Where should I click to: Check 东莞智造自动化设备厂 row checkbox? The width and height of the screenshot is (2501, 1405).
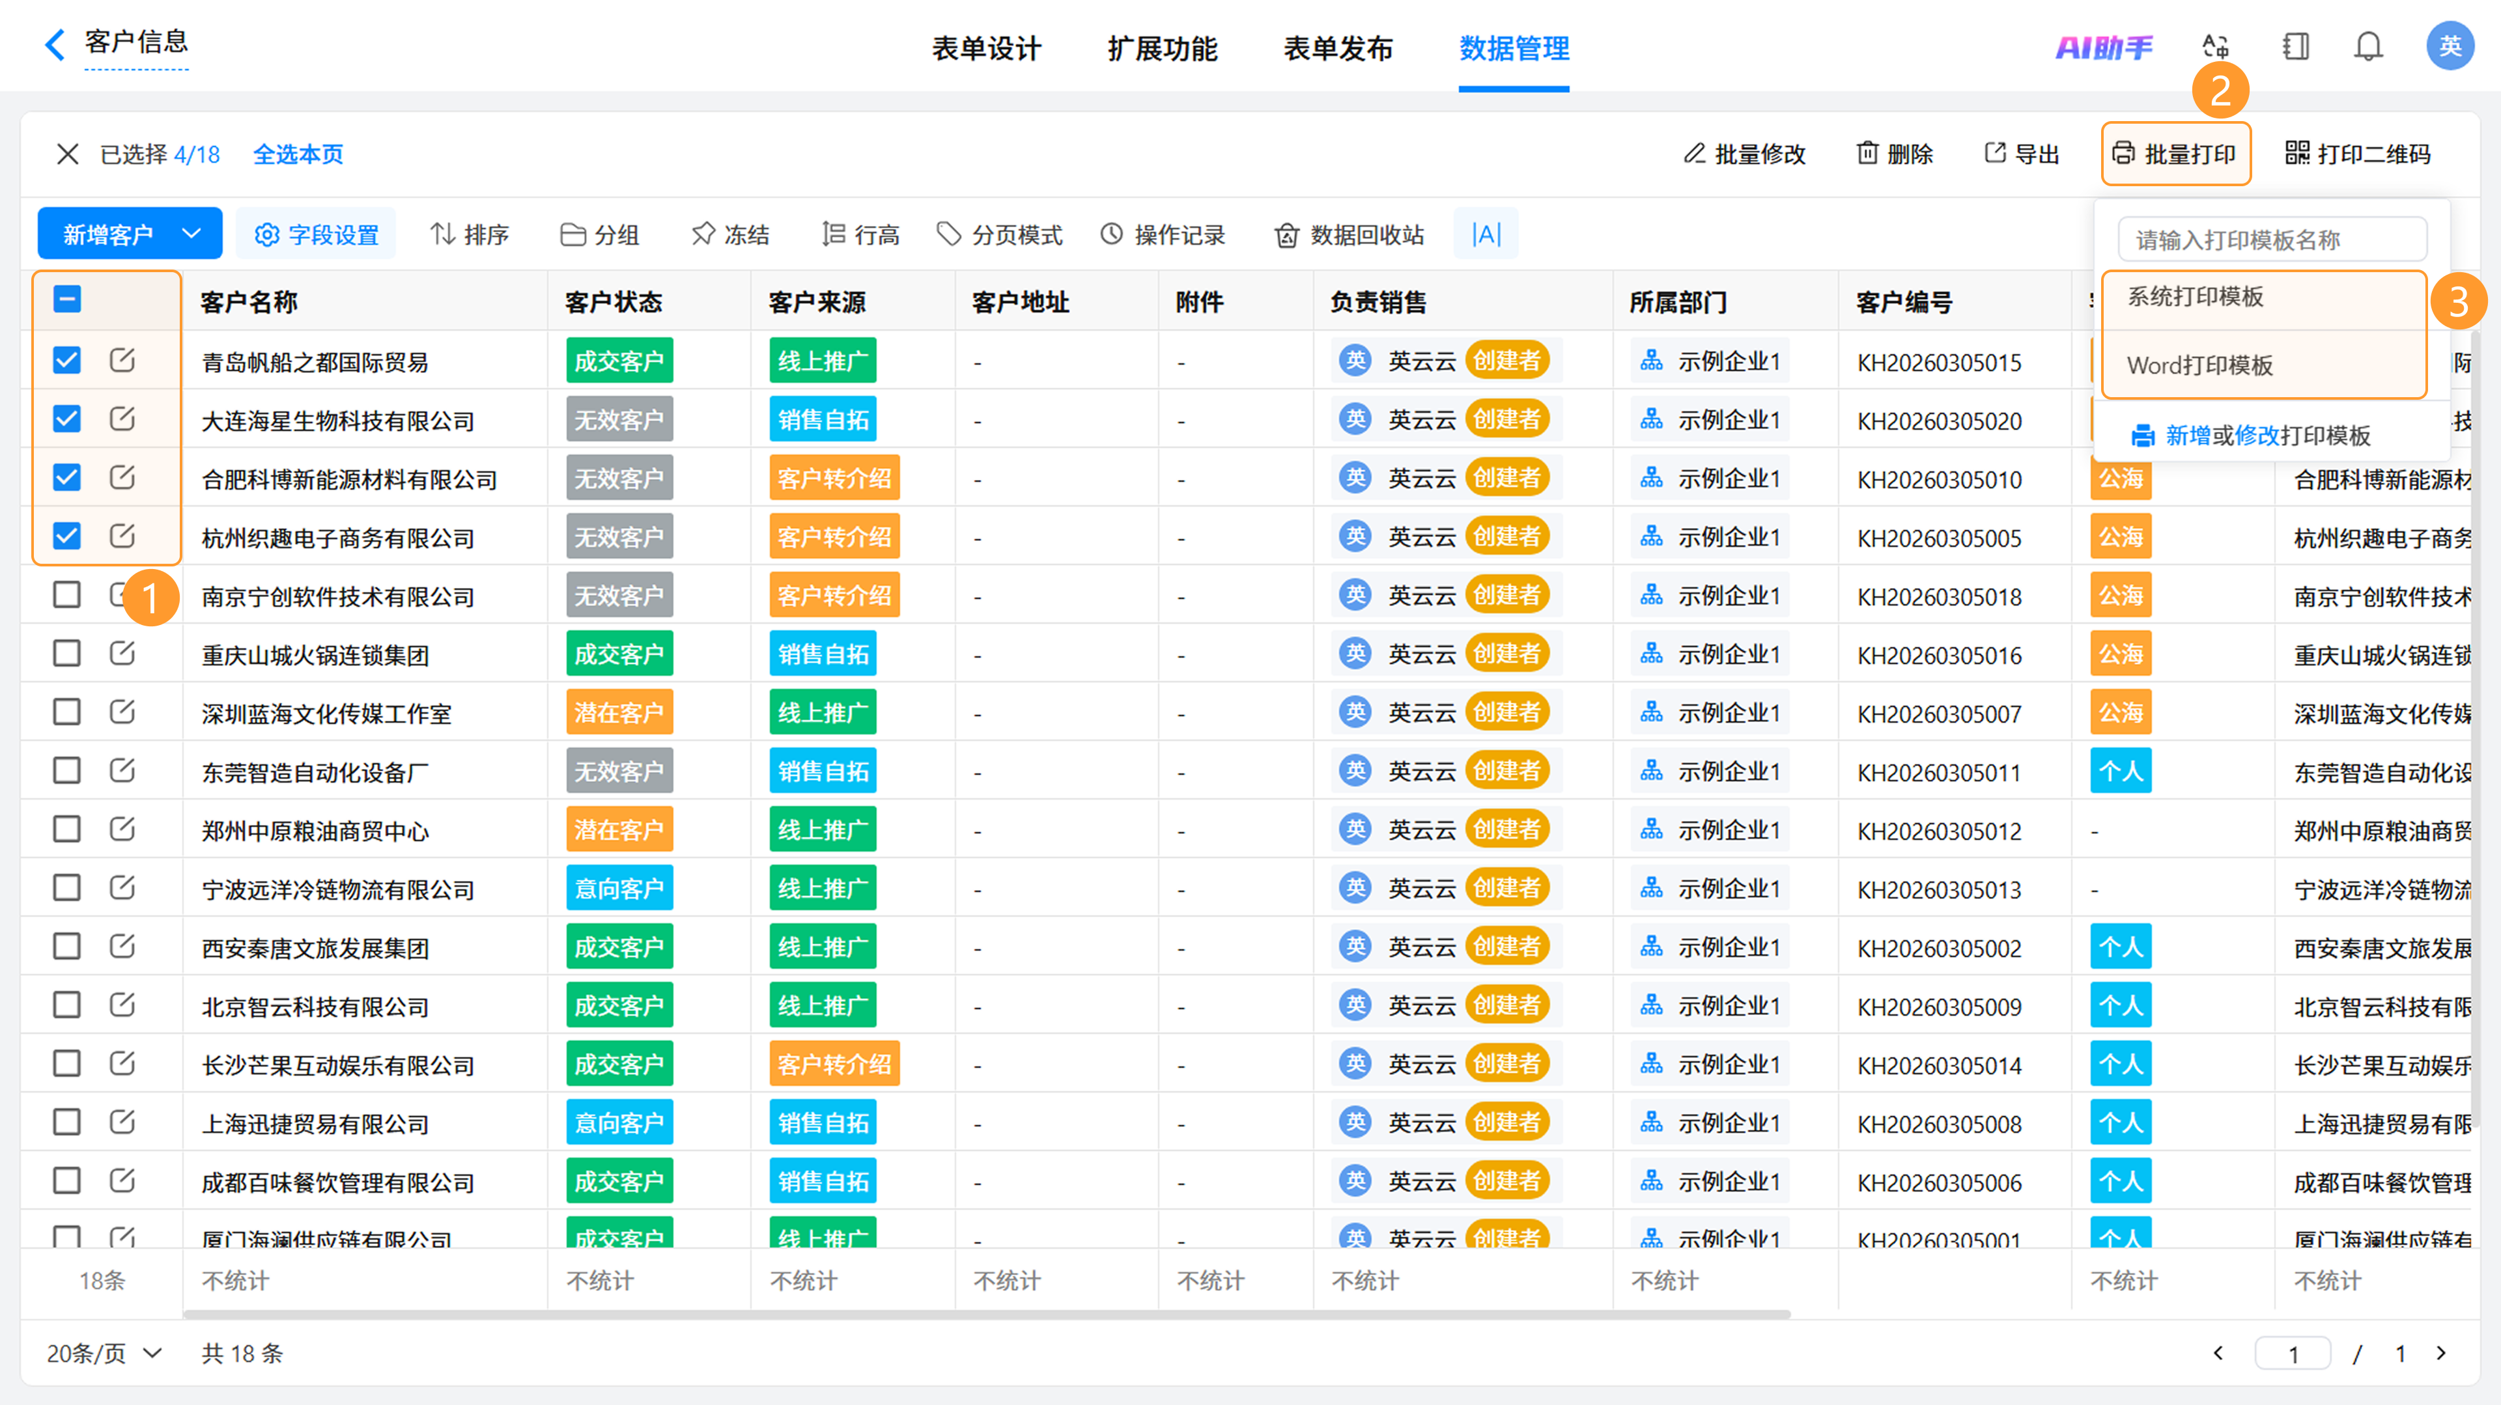coord(67,770)
